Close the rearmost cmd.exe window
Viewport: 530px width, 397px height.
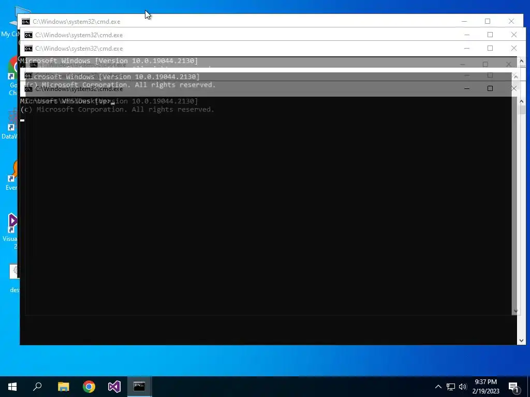[x=511, y=21]
